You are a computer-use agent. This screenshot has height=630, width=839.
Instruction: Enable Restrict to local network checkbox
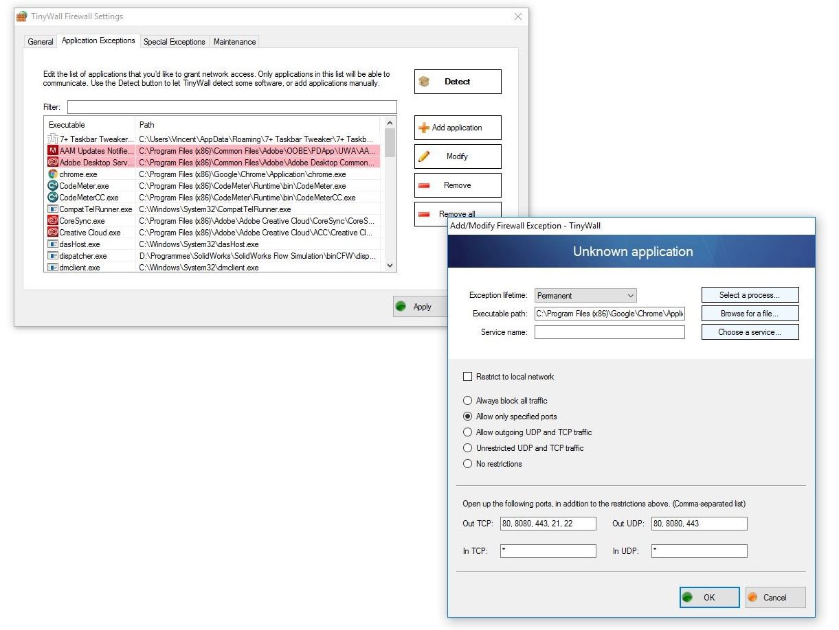(x=468, y=377)
